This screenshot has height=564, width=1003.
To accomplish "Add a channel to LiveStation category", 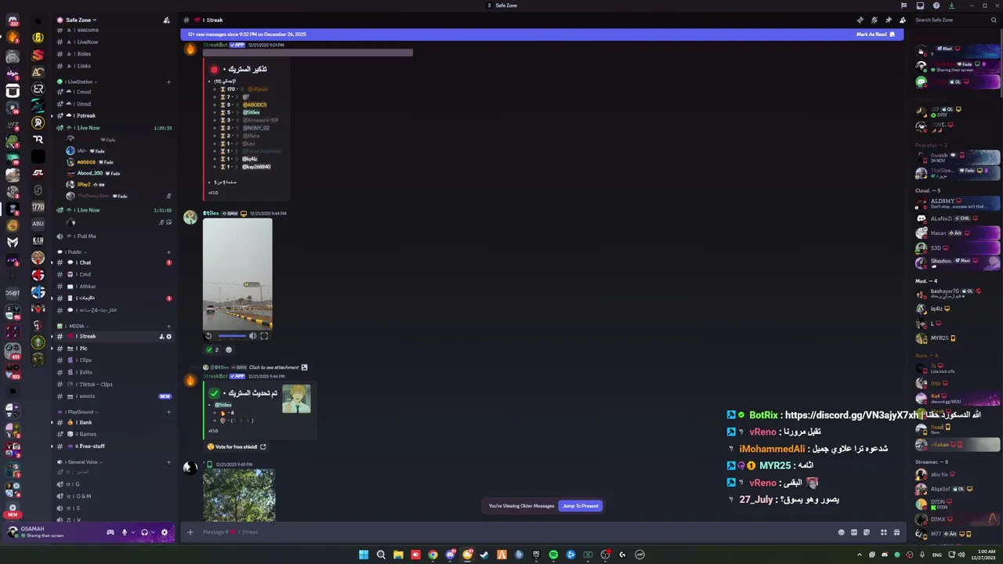I will click(x=168, y=81).
